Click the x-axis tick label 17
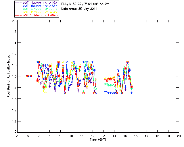 (x=147, y=136)
